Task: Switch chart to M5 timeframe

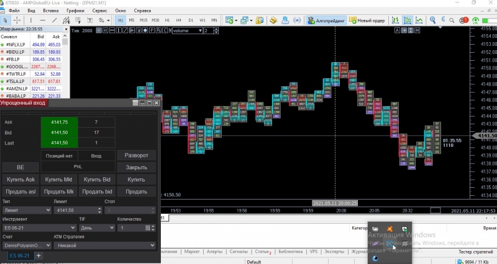Action: [x=132, y=20]
